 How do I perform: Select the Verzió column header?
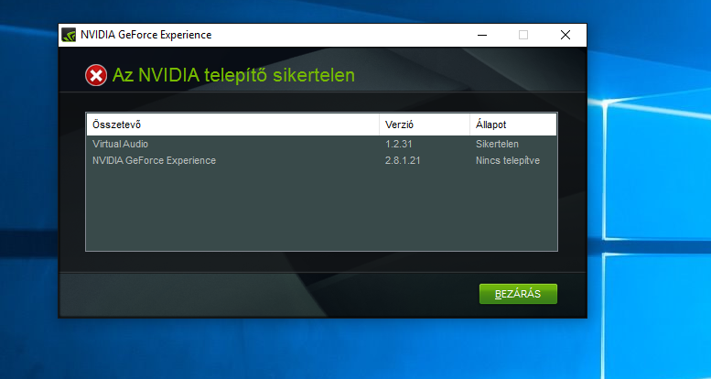425,125
